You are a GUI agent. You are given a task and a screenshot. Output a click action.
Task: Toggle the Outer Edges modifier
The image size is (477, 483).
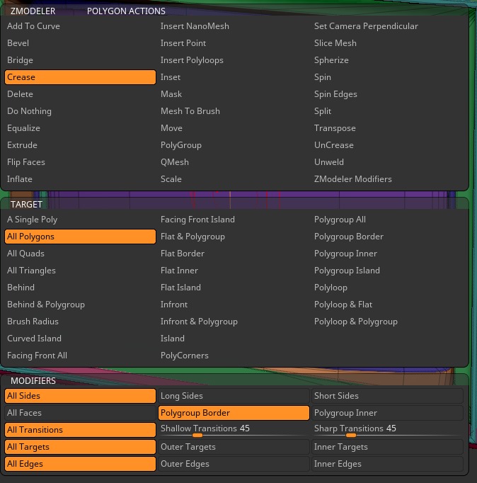click(234, 464)
